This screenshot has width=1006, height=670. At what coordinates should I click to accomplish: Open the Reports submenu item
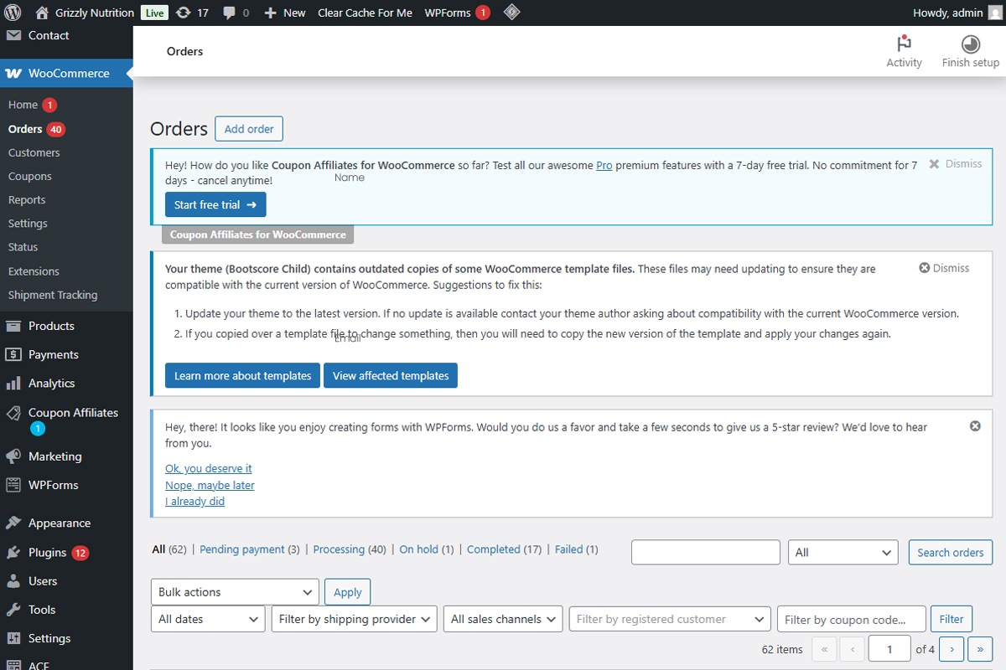tap(27, 200)
